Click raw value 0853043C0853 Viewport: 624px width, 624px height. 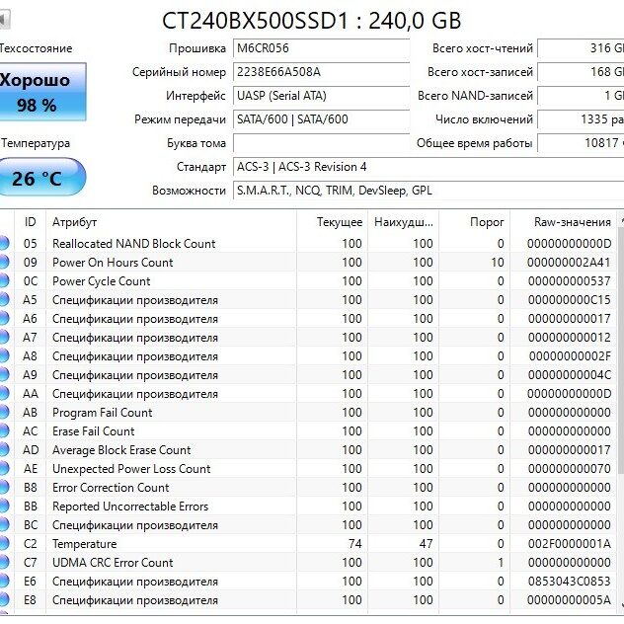[x=570, y=581]
